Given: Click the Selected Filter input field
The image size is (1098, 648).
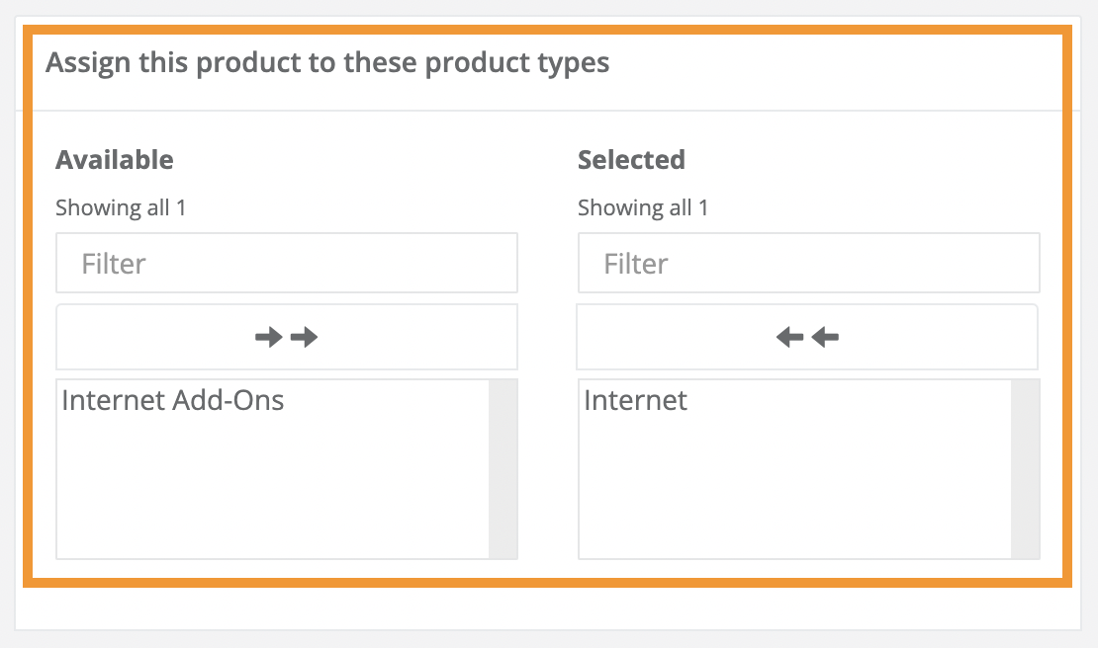Looking at the screenshot, I should pos(808,263).
